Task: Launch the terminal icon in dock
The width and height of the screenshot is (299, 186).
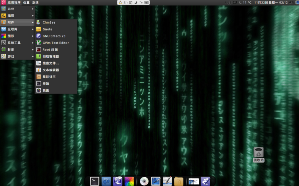Action: tap(95, 181)
